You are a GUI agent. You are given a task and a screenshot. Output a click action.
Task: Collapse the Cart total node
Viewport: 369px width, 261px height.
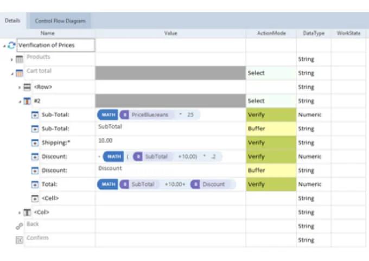12,73
